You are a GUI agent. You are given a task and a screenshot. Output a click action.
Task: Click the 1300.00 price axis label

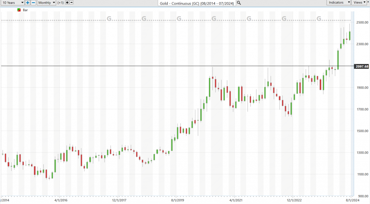(x=362, y=152)
